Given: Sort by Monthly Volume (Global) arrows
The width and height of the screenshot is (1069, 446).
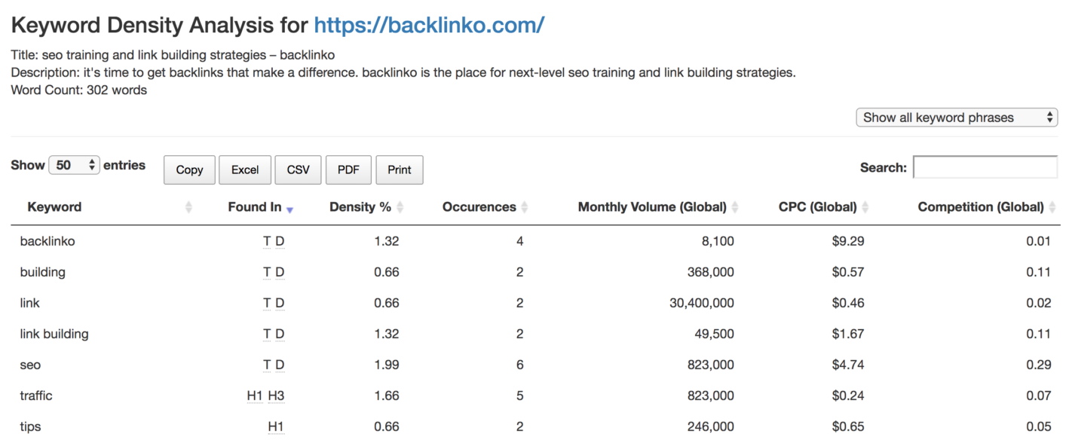Looking at the screenshot, I should (x=735, y=207).
